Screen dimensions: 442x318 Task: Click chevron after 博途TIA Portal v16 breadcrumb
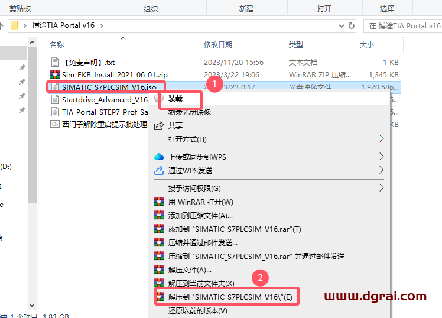pos(102,25)
